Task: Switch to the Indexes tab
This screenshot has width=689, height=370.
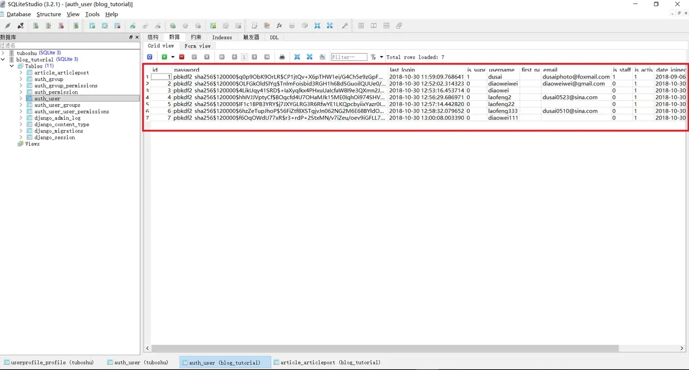Action: tap(222, 37)
